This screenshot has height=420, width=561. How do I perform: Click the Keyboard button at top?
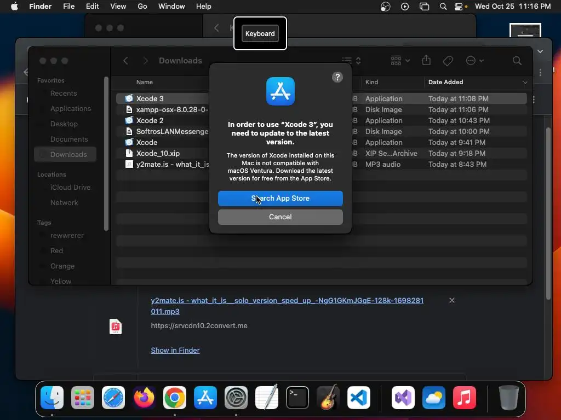click(260, 33)
